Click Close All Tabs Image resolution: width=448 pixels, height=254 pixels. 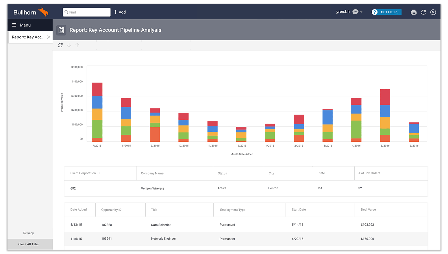tap(28, 244)
